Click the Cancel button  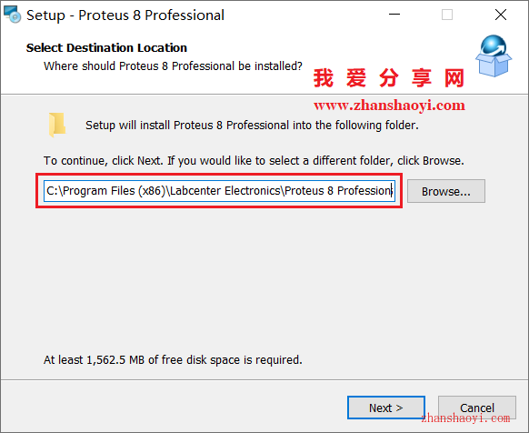(476, 408)
